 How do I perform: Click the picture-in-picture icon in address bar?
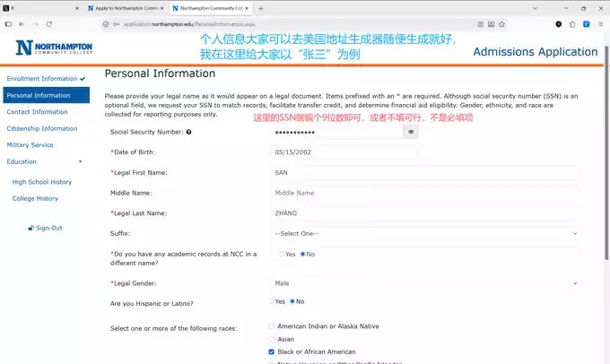pyautogui.click(x=491, y=24)
